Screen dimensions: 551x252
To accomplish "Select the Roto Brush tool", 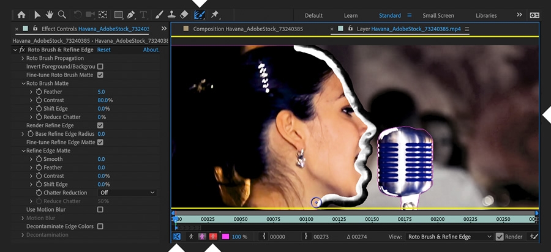I will 199,15.
